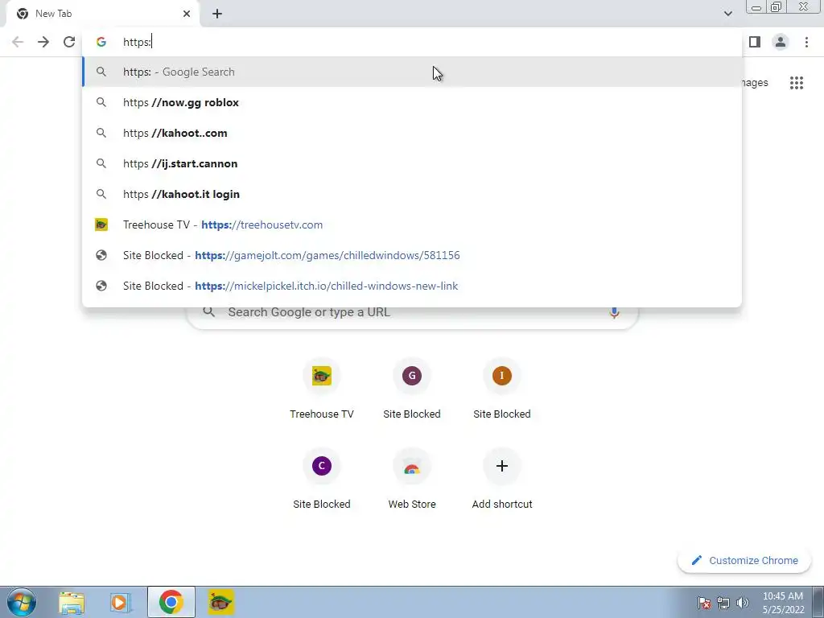This screenshot has width=824, height=618.
Task: Open the profile avatar icon
Action: point(781,42)
